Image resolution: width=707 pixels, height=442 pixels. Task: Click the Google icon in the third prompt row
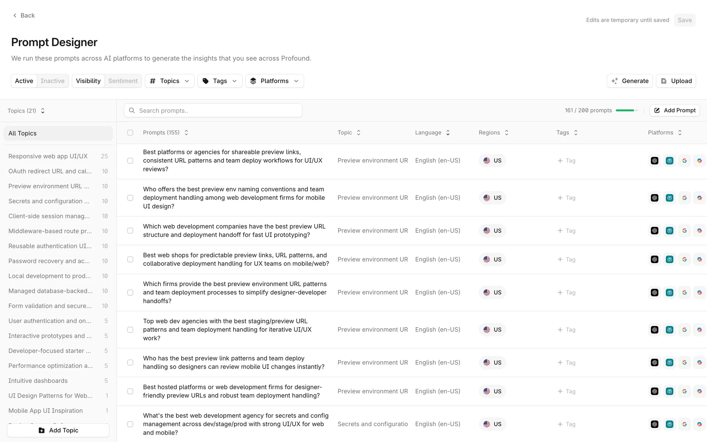pos(685,231)
